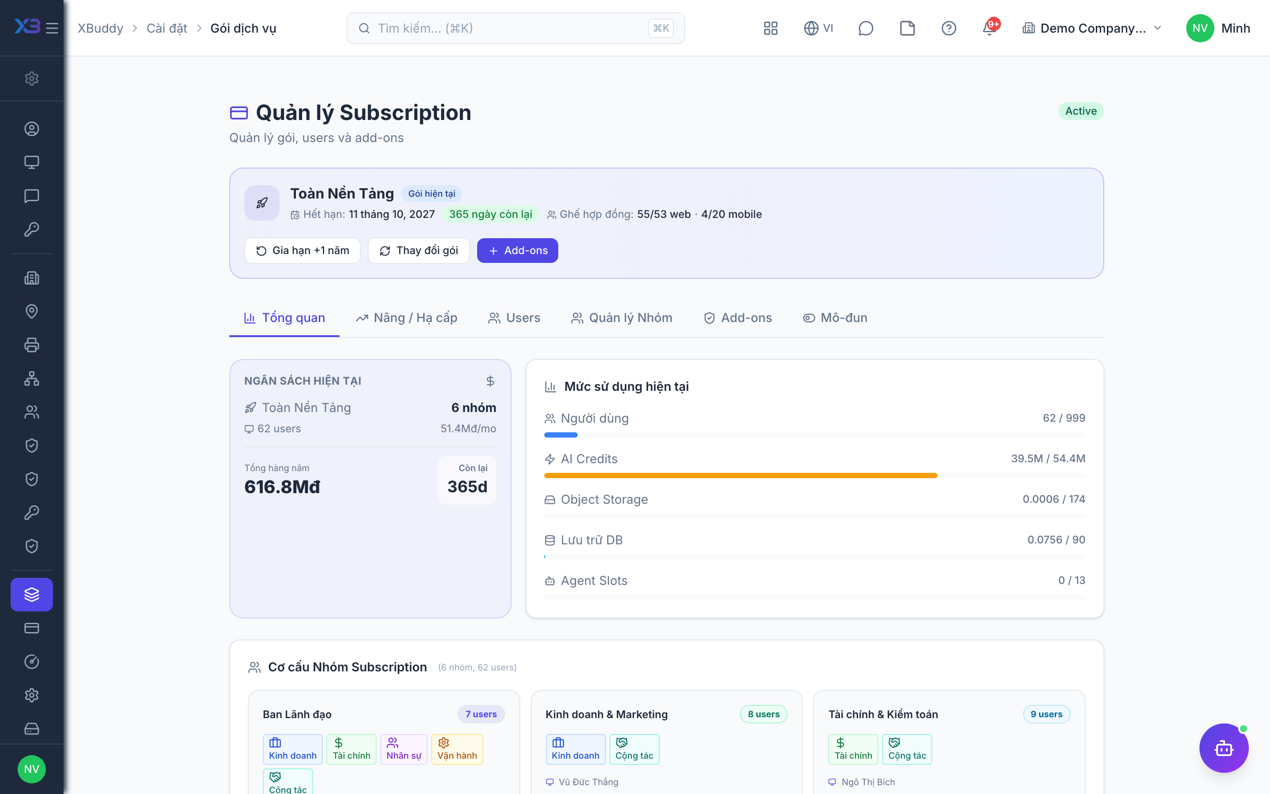Go to Cài đặt breadcrumb link
The width and height of the screenshot is (1270, 794).
click(166, 28)
